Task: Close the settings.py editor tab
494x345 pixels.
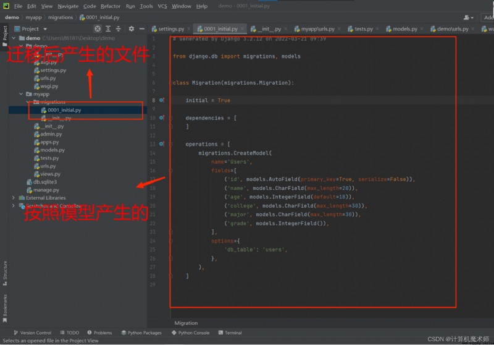Action: pos(189,28)
